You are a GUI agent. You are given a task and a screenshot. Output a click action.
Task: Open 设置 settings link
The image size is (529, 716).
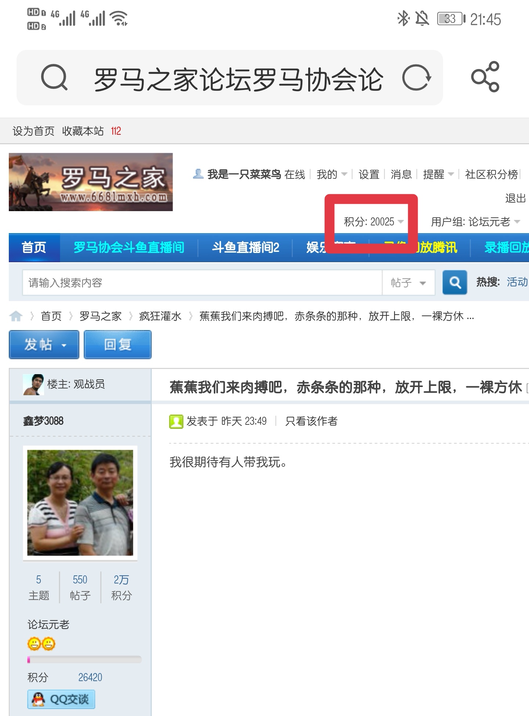369,174
